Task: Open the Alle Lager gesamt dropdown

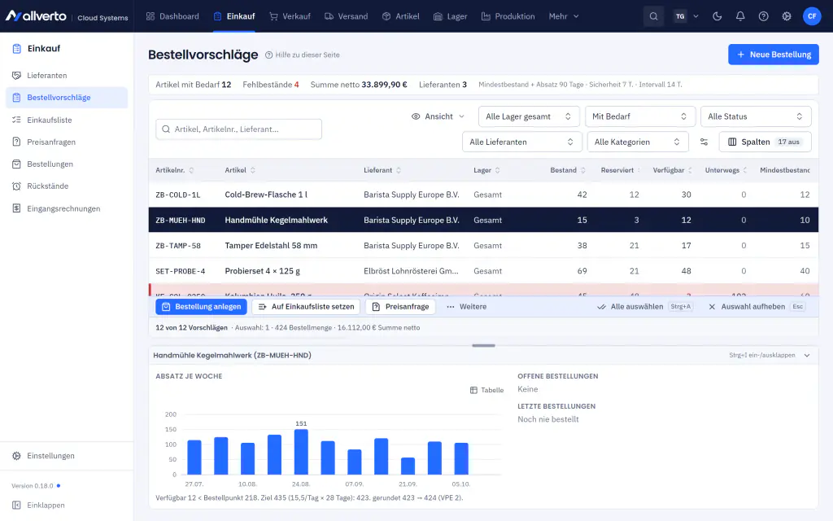Action: point(528,116)
